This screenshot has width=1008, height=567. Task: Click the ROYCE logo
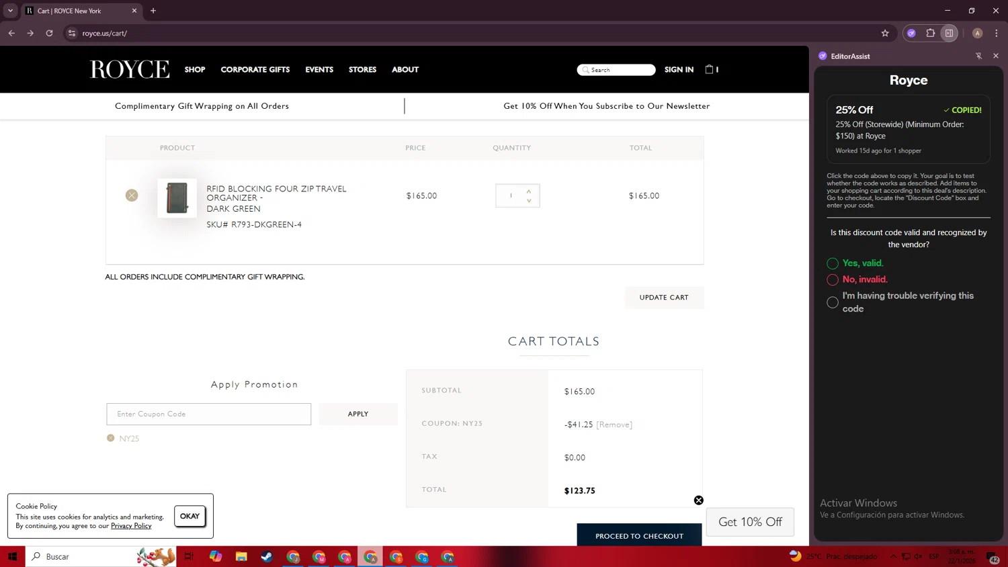tap(130, 69)
